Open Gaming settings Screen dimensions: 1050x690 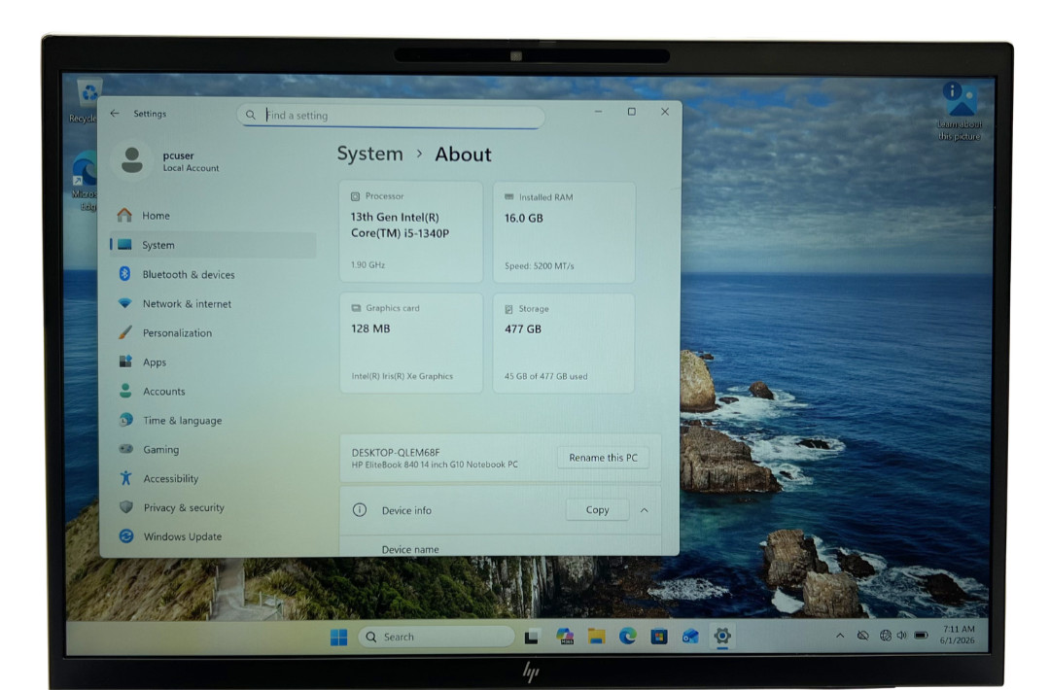pyautogui.click(x=213, y=450)
